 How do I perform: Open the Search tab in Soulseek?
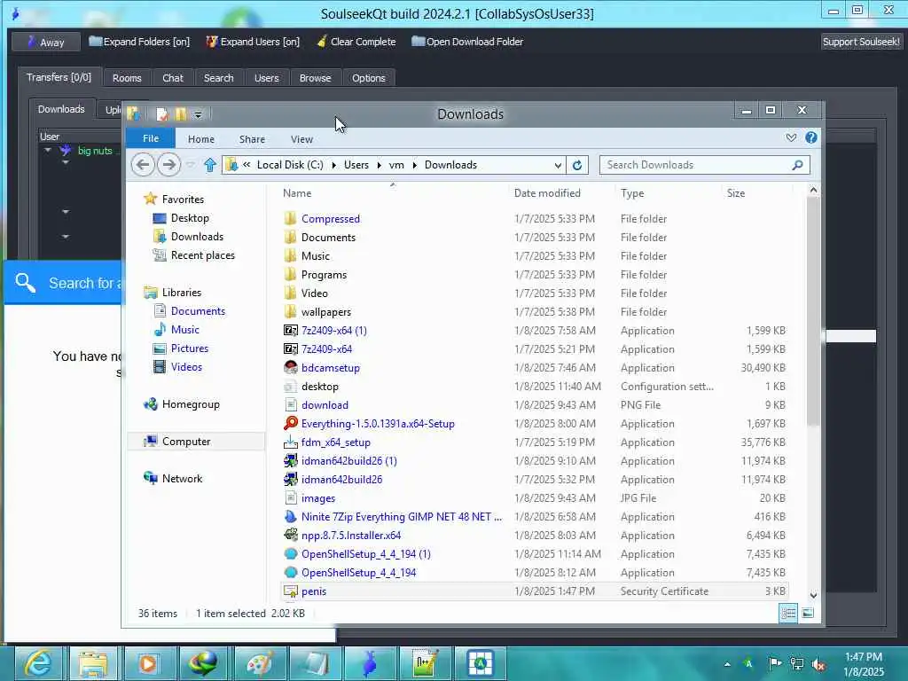(218, 78)
